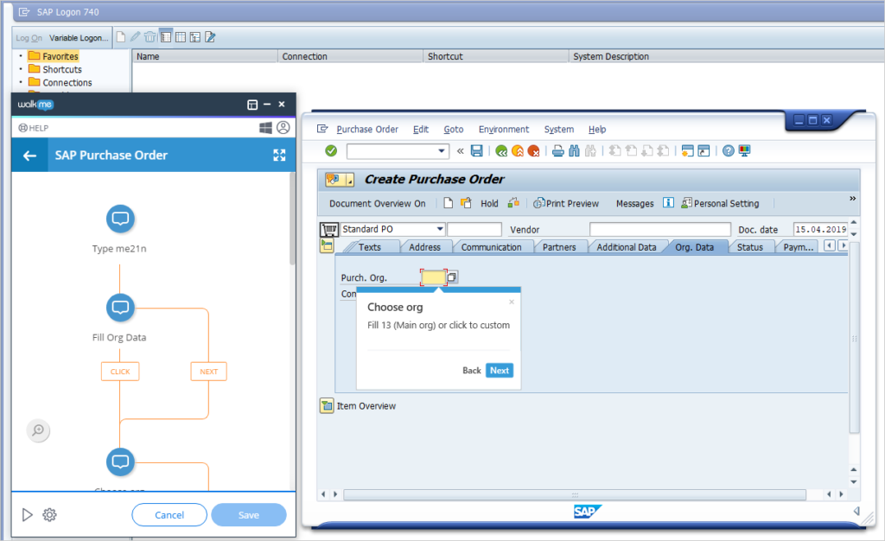Open Messages via the blue info icon
Screen dimensions: 885x541
[667, 202]
